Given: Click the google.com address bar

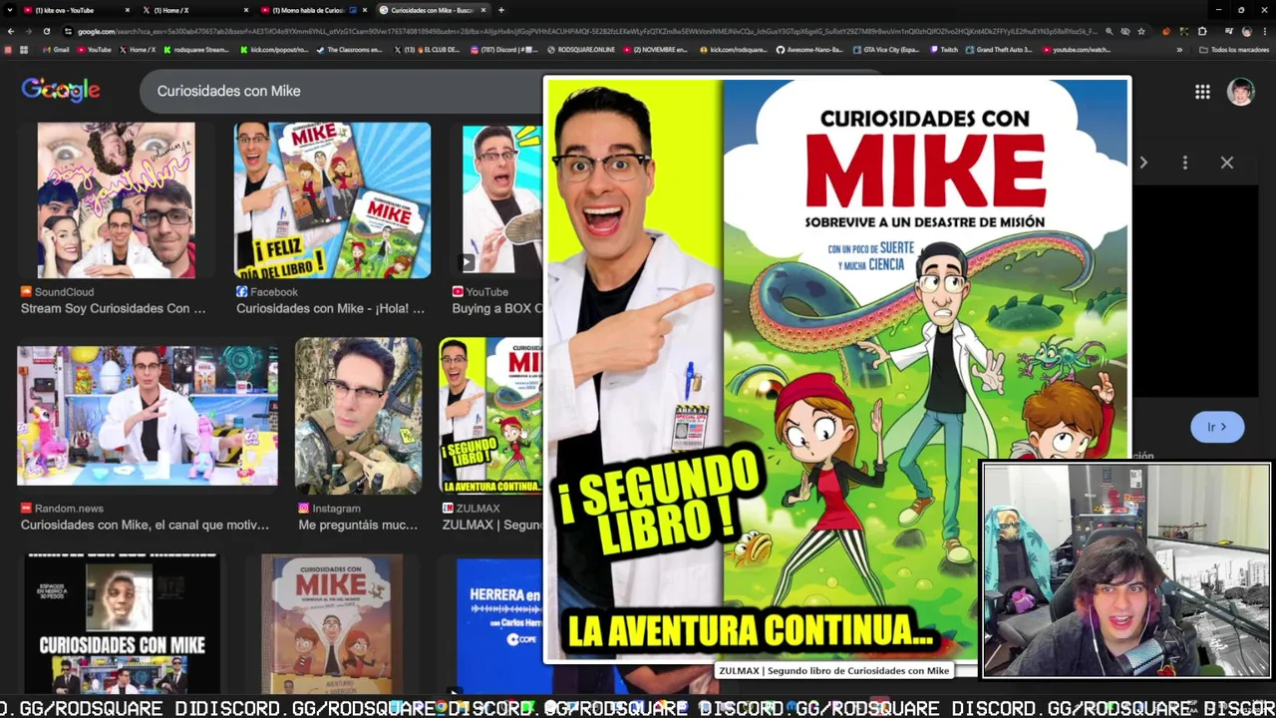Looking at the screenshot, I should (x=588, y=31).
